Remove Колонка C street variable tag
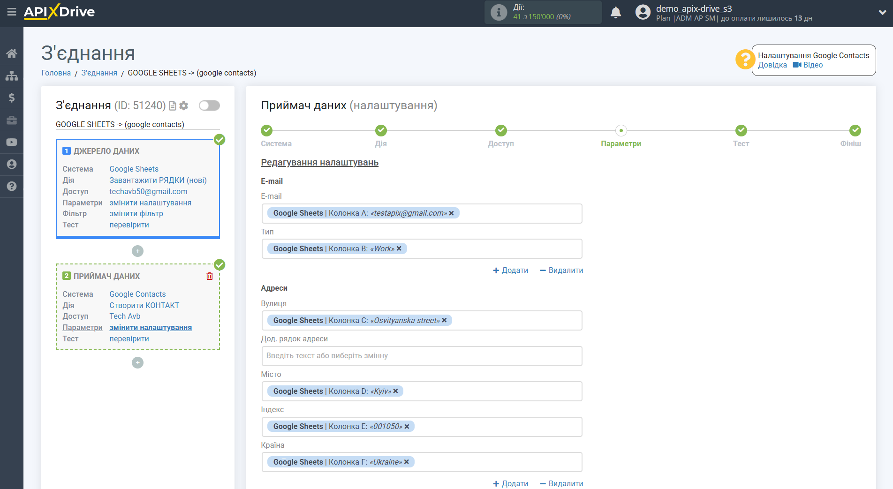 tap(444, 321)
